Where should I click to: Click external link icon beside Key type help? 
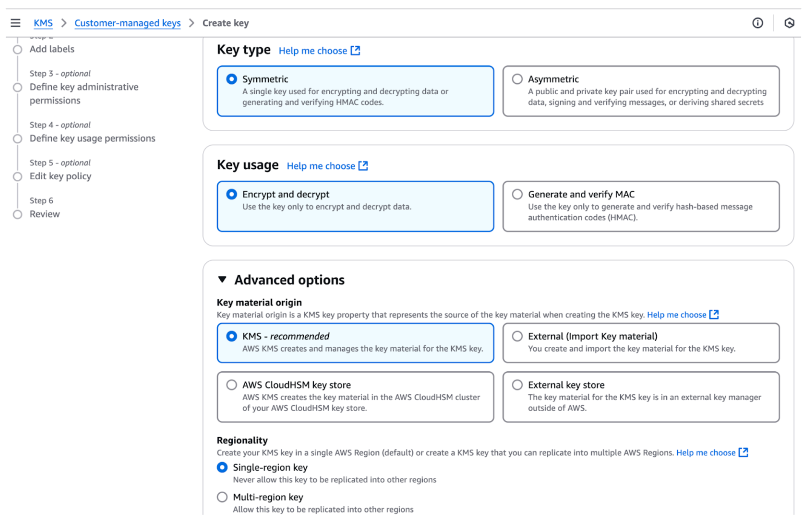pos(356,50)
